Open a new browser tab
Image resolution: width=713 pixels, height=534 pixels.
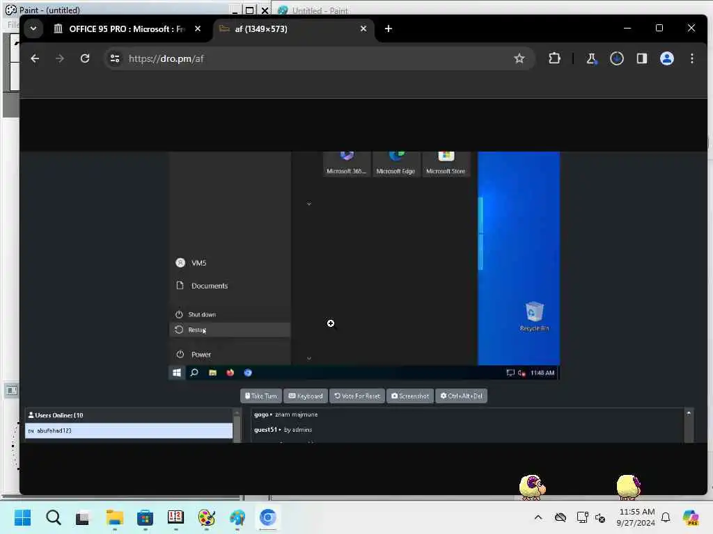pyautogui.click(x=388, y=29)
